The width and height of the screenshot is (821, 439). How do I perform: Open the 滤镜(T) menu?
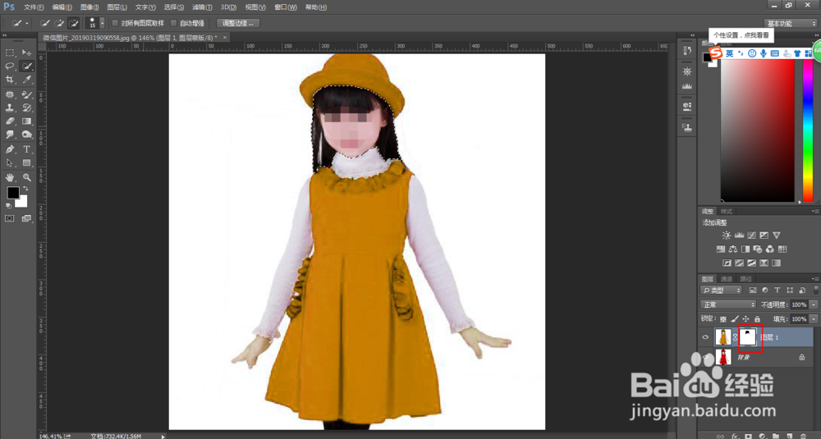click(202, 7)
